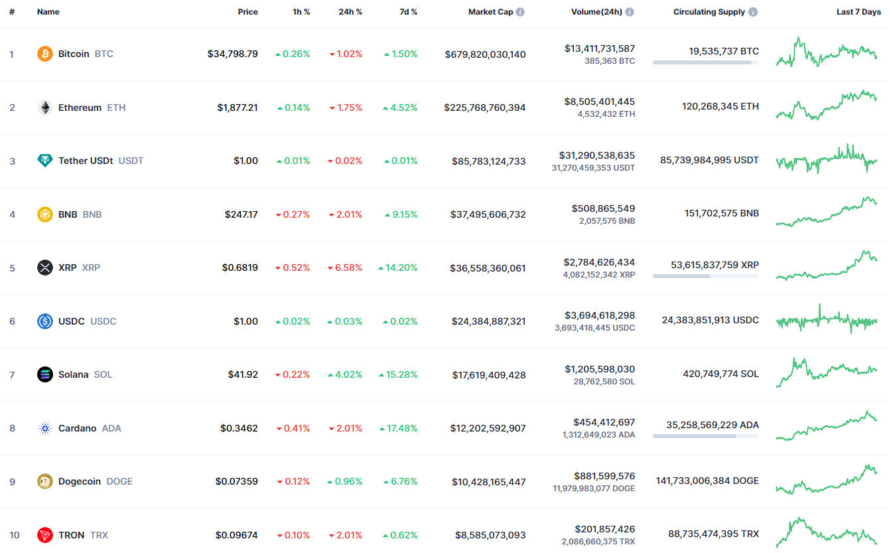This screenshot has height=553, width=891.
Task: Open the Solana coin name link
Action: point(73,374)
